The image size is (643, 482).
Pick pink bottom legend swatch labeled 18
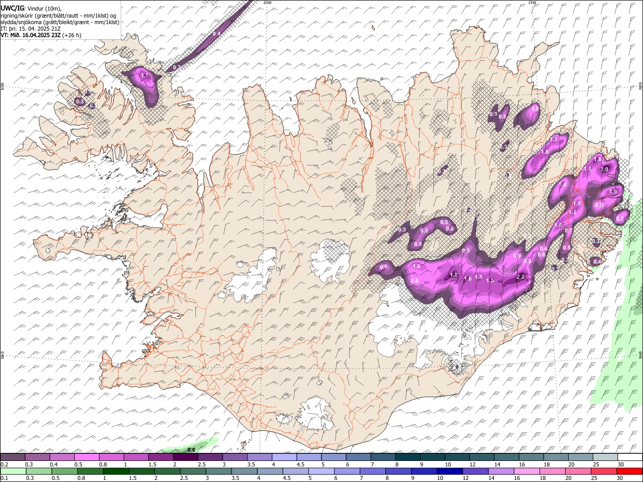tap(552, 471)
